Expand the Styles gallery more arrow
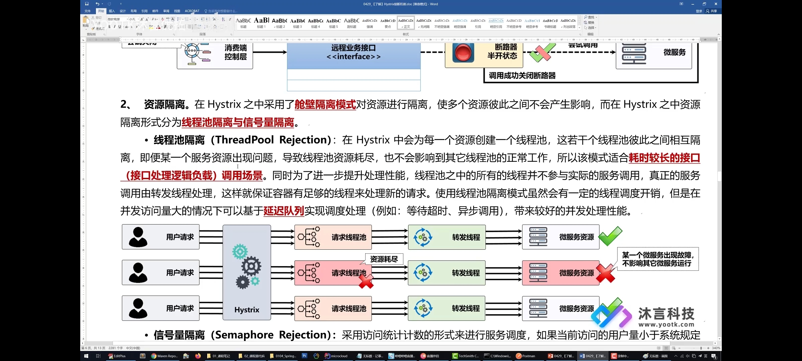Viewport: 802px width, 361px height. point(579,28)
